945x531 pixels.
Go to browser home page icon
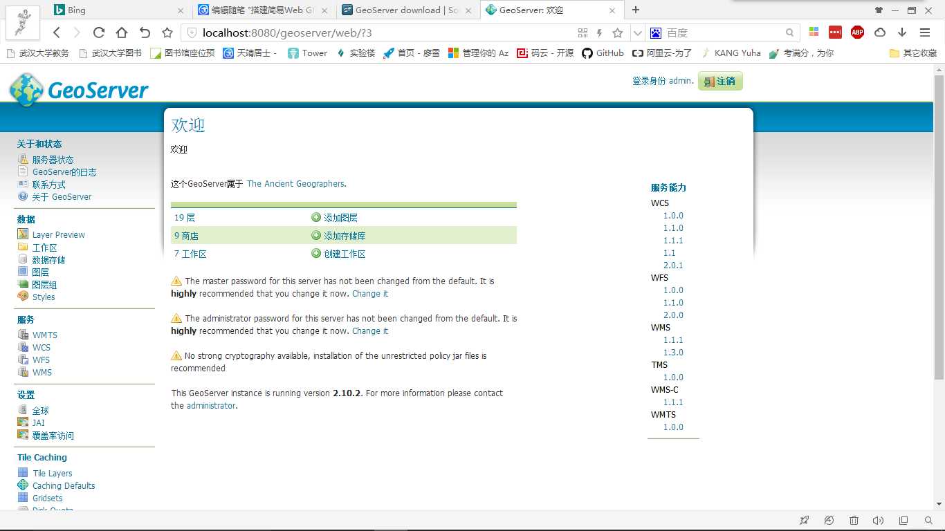[x=121, y=32]
